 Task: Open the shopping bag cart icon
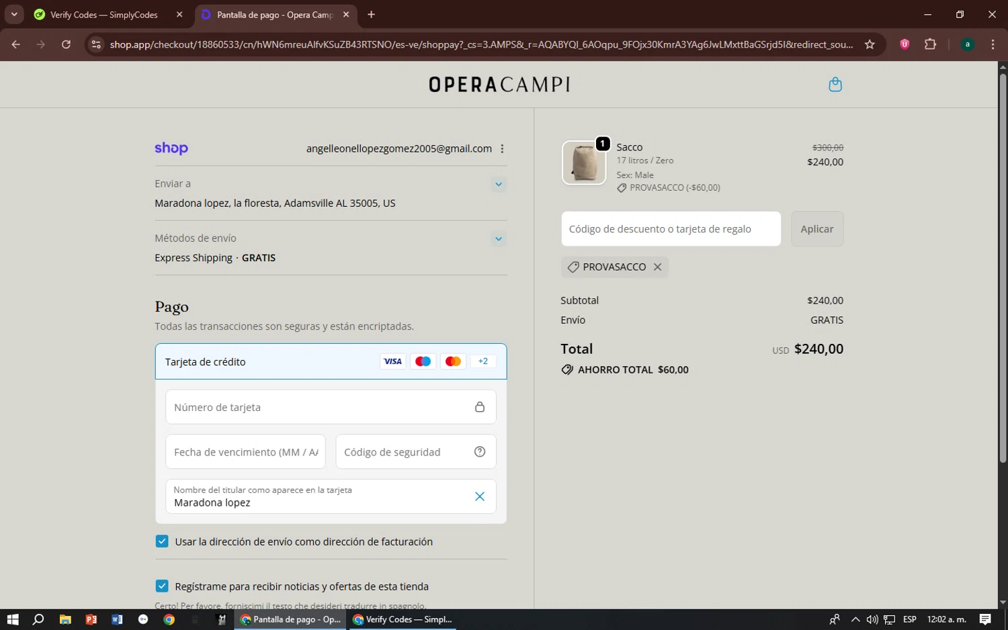[x=835, y=85]
